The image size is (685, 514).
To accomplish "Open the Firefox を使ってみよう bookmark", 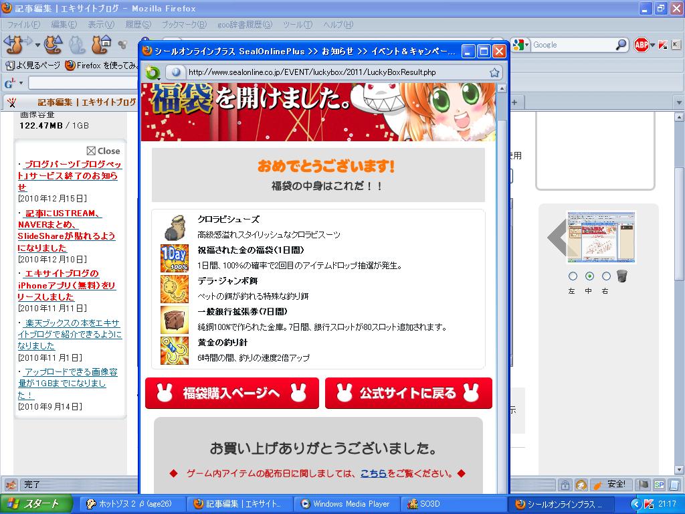I will click(x=102, y=66).
